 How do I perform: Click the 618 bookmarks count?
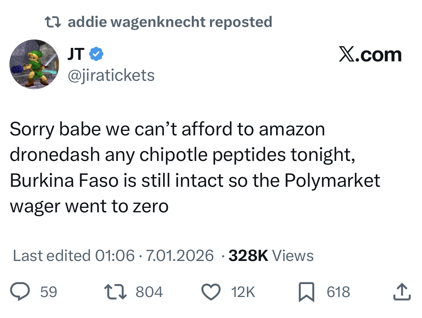click(x=338, y=292)
